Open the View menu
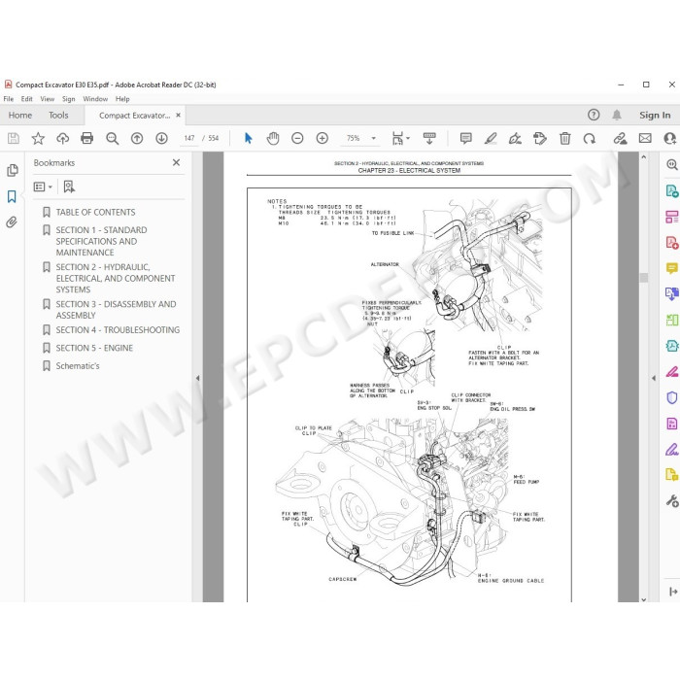680x680 pixels. 48,99
